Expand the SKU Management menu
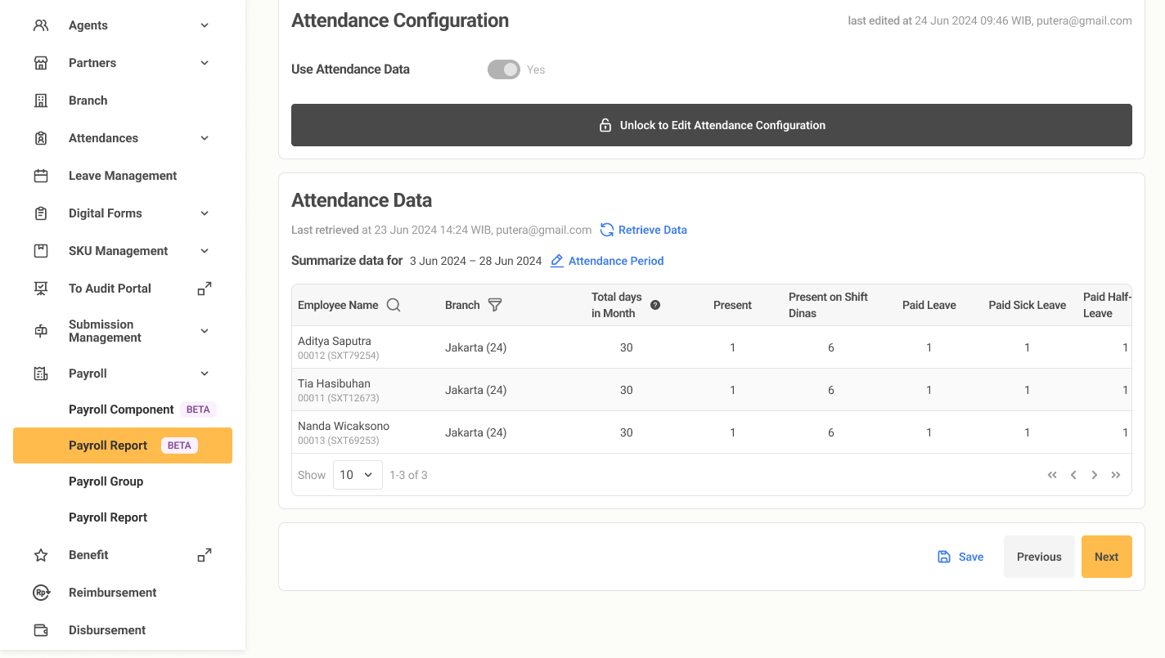 pyautogui.click(x=205, y=251)
